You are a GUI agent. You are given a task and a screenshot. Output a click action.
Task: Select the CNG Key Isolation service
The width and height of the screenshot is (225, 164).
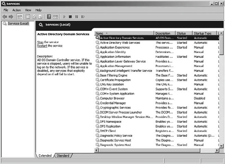click(157, 84)
